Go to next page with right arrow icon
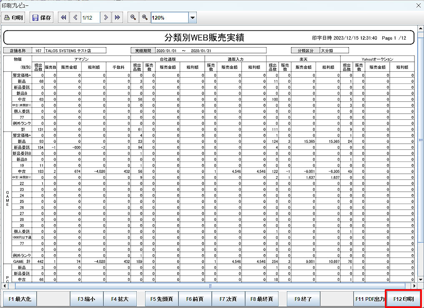Screen dimensions: 424x308 106,17
